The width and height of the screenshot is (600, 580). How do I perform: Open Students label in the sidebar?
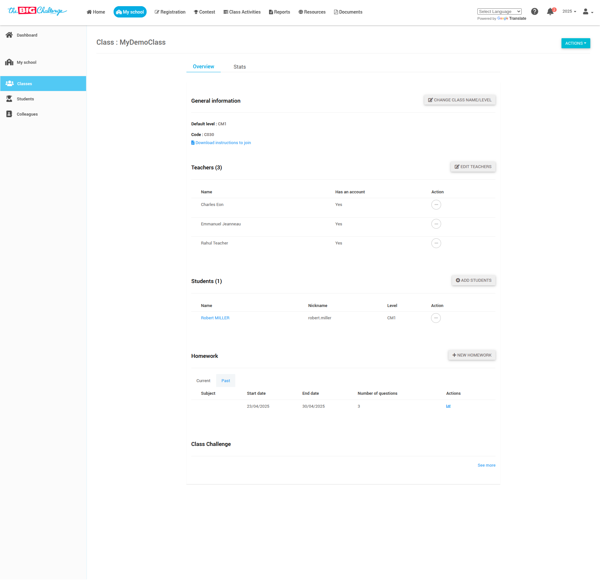coord(25,99)
